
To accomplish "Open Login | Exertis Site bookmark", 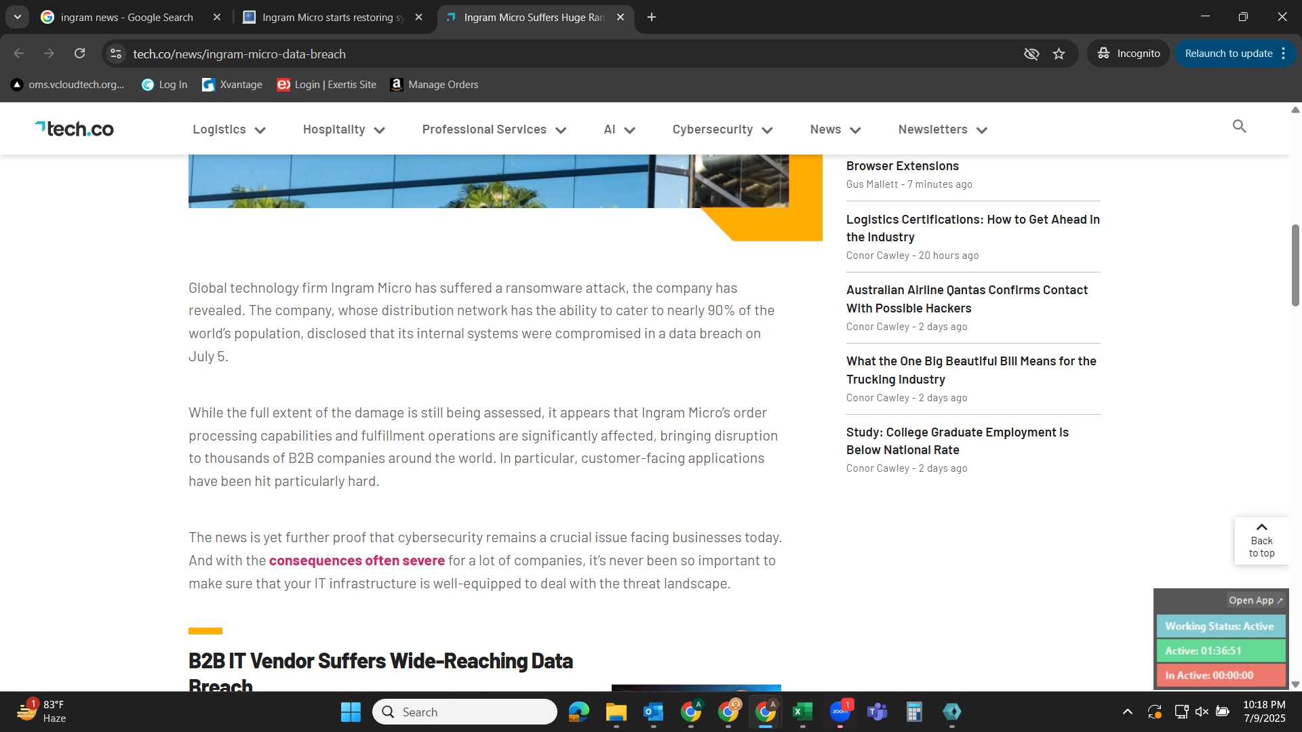I will [326, 85].
